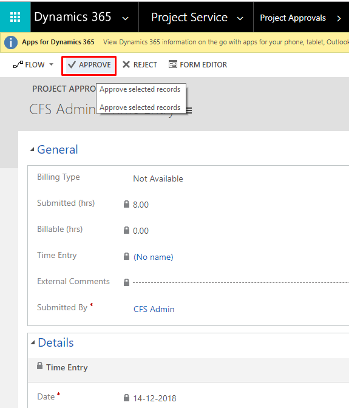Collapse the Details section triangle

point(33,342)
